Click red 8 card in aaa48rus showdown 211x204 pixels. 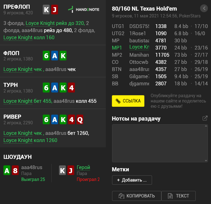tap(15, 170)
